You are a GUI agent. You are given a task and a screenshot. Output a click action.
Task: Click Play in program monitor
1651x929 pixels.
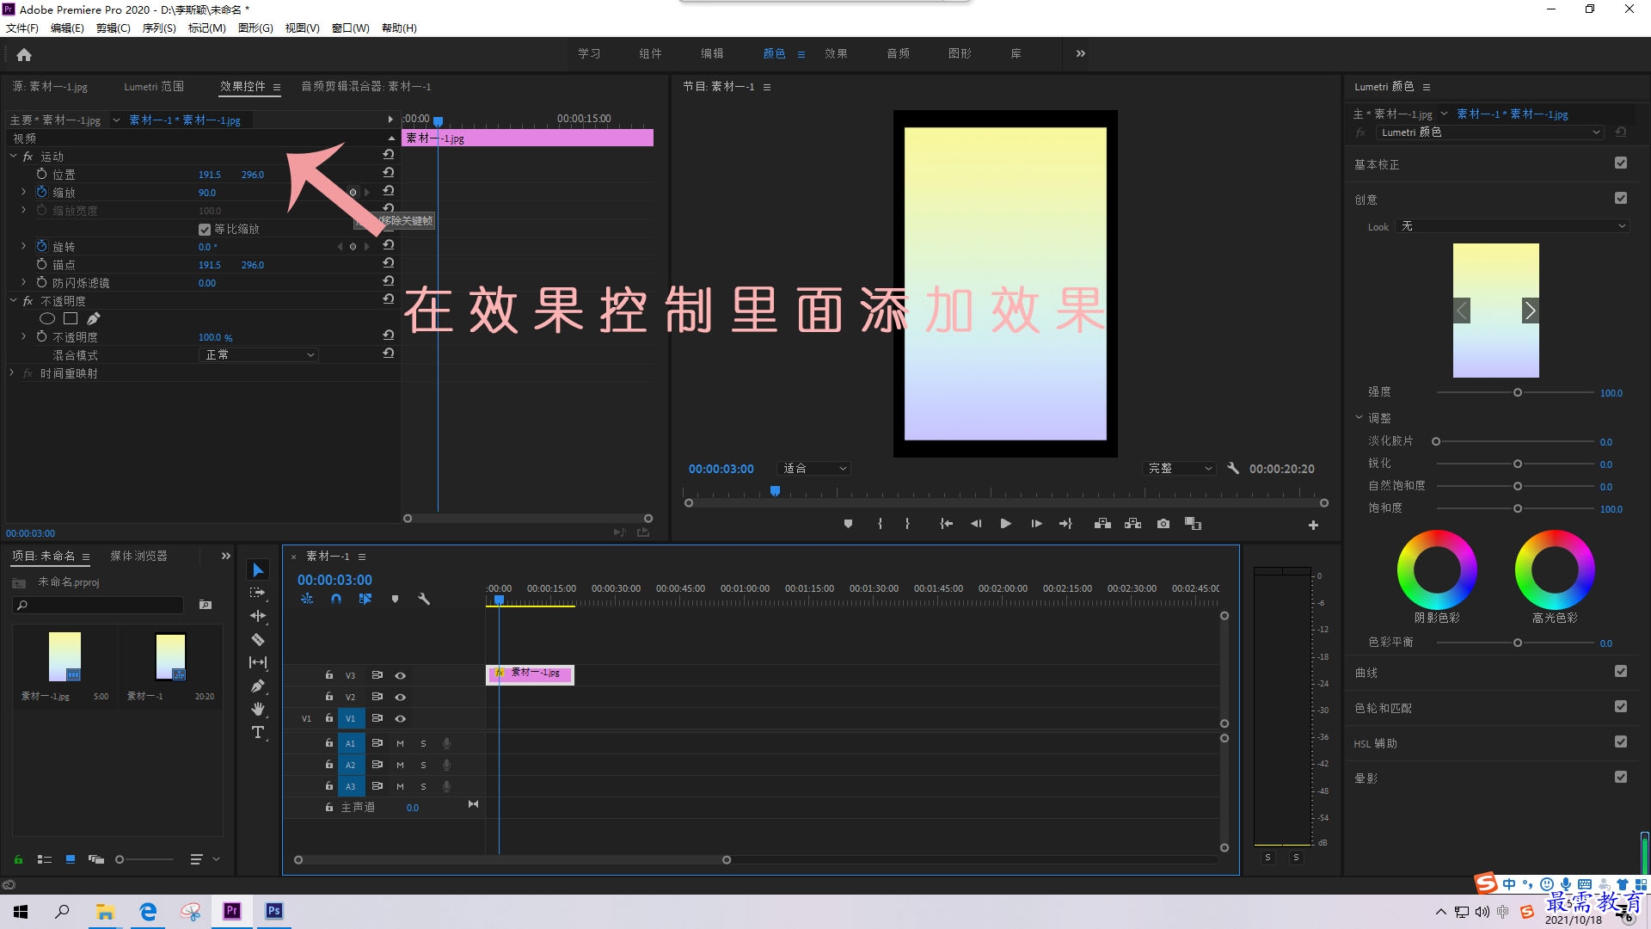point(1005,524)
